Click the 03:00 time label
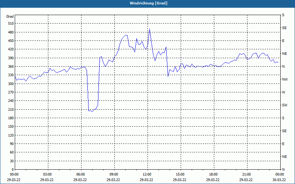 click(48, 174)
